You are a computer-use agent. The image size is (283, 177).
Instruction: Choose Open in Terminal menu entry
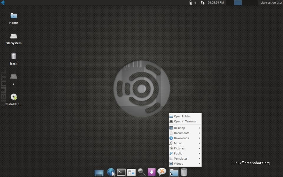click(185, 121)
